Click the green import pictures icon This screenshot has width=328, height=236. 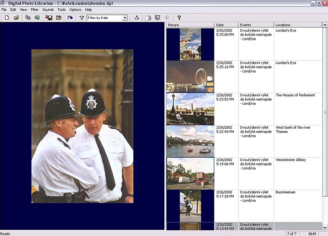pos(37,18)
